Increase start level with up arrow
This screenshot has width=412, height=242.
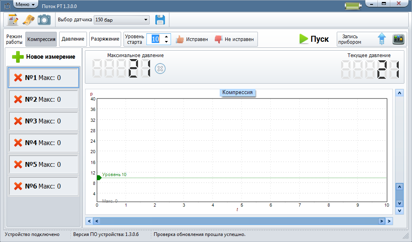point(167,37)
